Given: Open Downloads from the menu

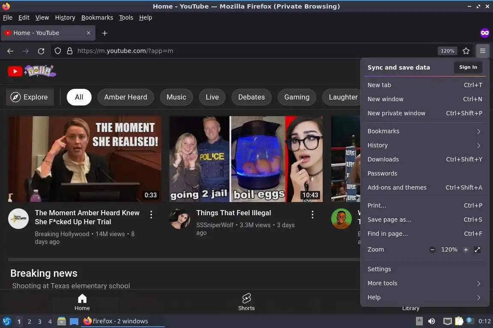Looking at the screenshot, I should 425,159.
